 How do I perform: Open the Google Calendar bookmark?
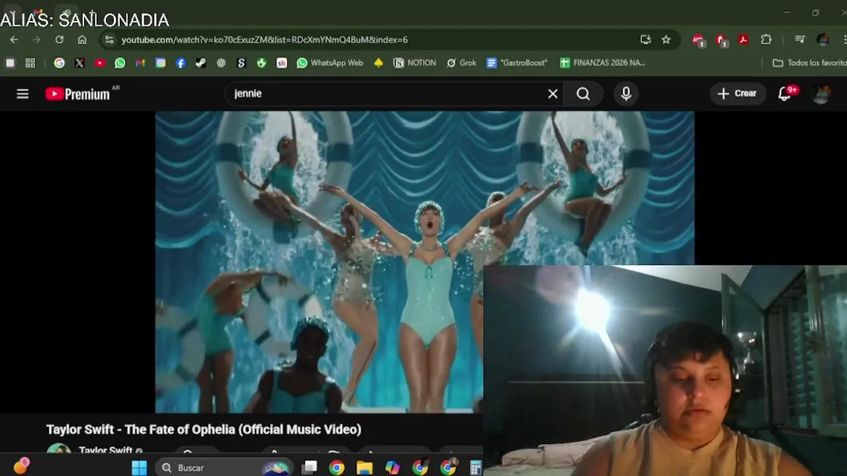(160, 63)
